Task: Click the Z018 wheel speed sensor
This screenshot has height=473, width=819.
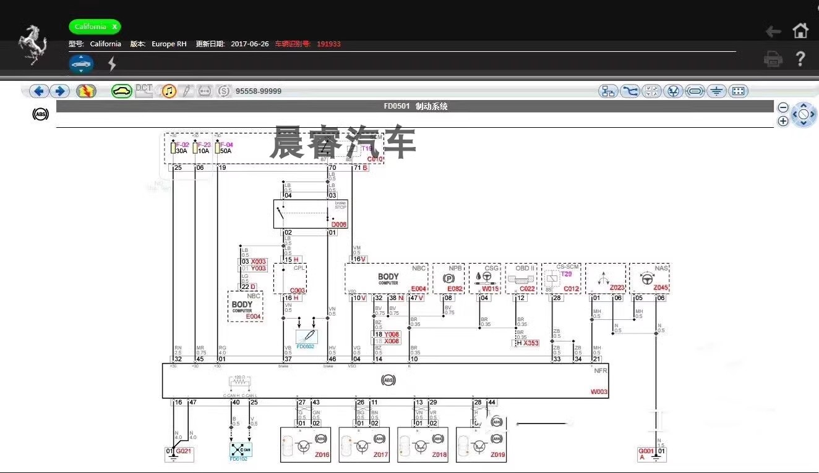Action: coord(422,445)
